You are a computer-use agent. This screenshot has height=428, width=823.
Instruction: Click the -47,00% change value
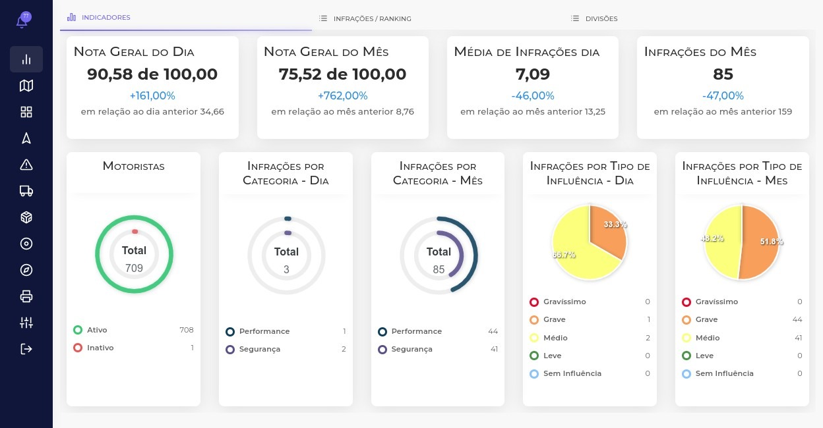723,95
